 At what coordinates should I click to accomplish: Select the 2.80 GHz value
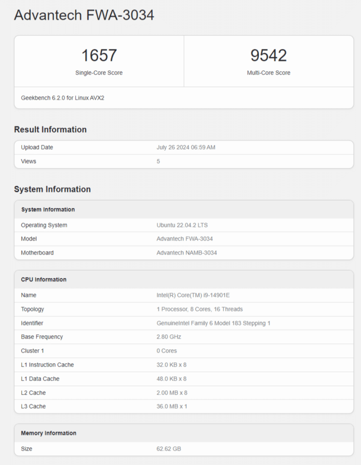click(x=169, y=336)
